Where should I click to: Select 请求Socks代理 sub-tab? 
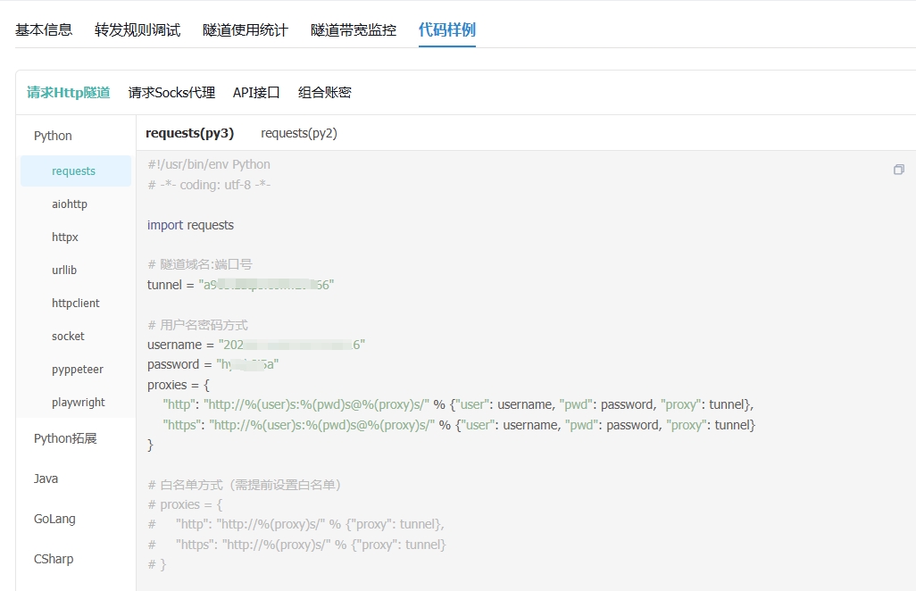pos(171,92)
